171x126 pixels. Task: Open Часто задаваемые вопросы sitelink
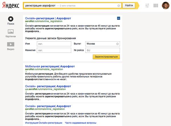coord(80,123)
